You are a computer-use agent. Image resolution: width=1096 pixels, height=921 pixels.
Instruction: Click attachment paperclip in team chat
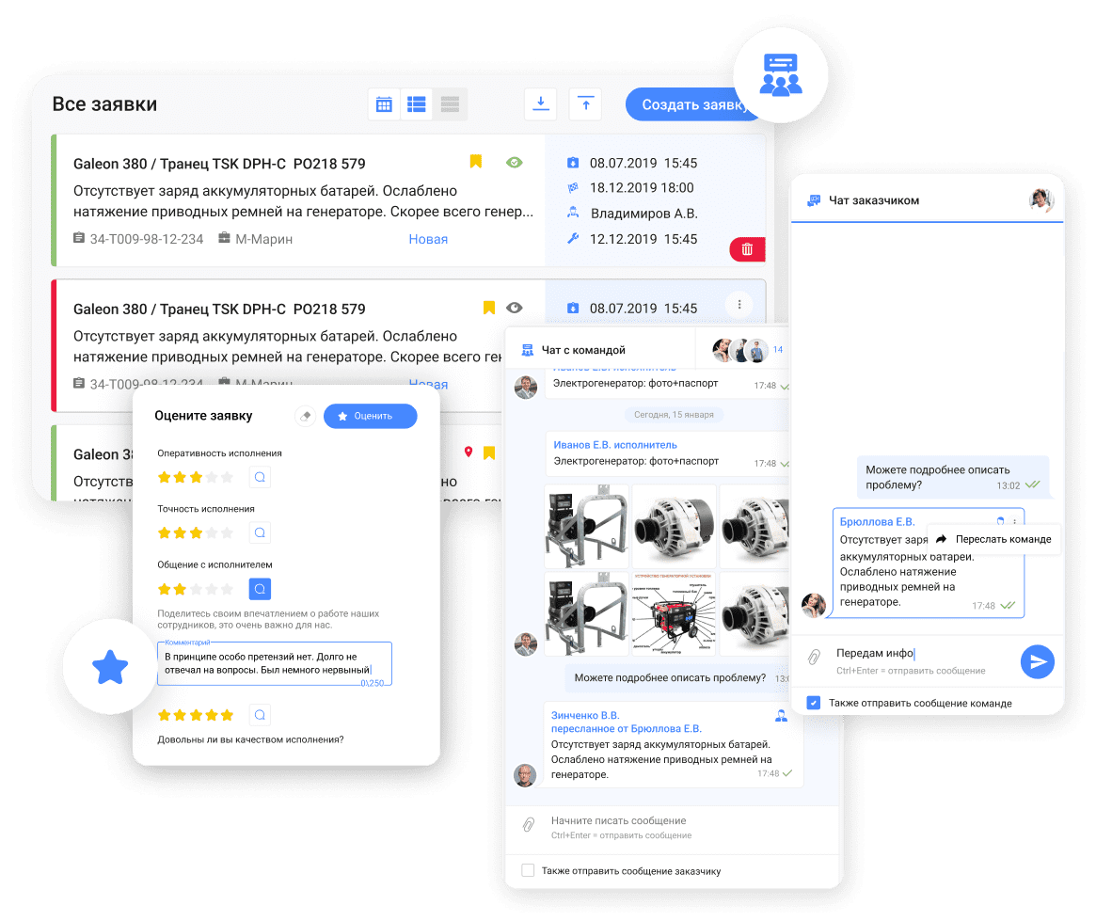[529, 824]
